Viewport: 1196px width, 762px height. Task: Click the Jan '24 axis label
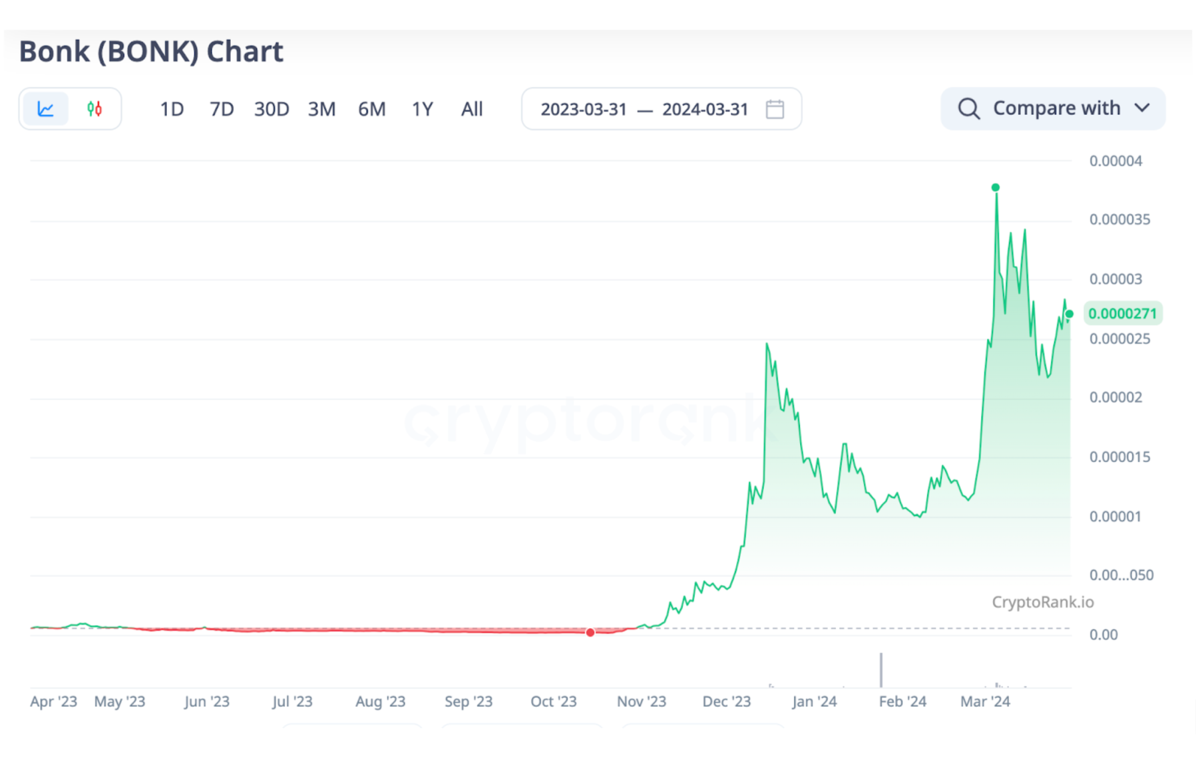(815, 701)
